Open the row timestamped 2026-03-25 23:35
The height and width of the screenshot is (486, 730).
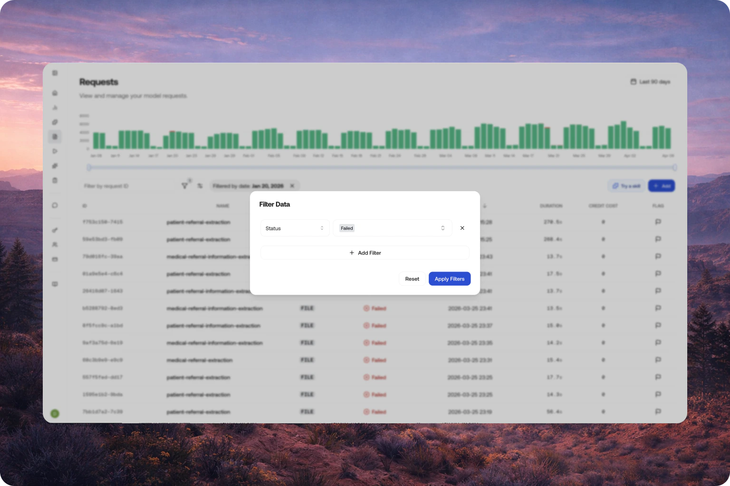pyautogui.click(x=378, y=343)
